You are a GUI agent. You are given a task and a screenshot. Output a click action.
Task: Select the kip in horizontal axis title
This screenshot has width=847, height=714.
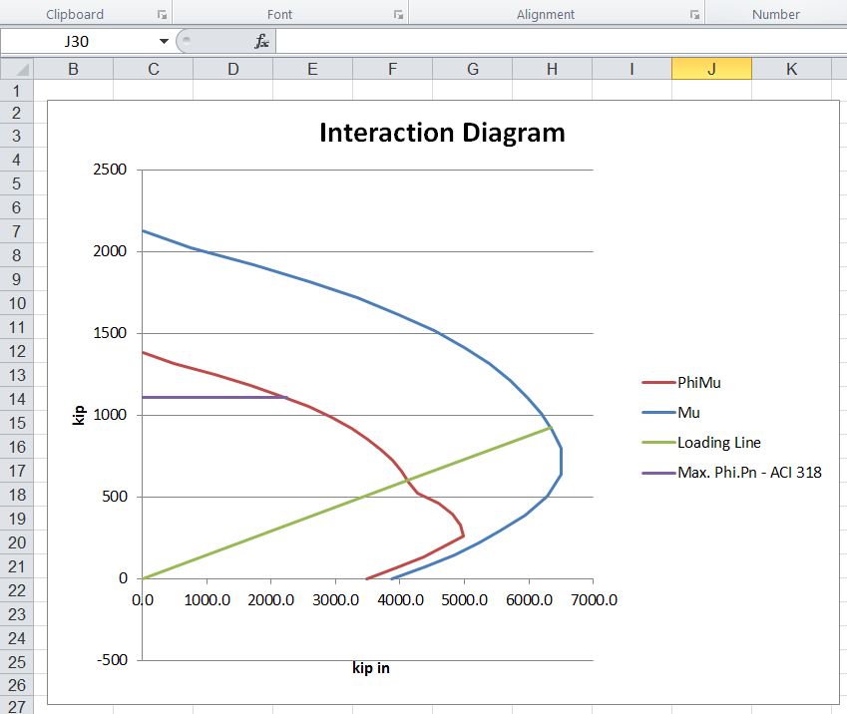pyautogui.click(x=371, y=668)
